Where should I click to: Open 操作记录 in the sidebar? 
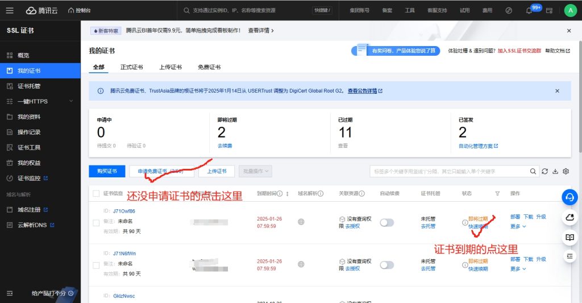40,132
